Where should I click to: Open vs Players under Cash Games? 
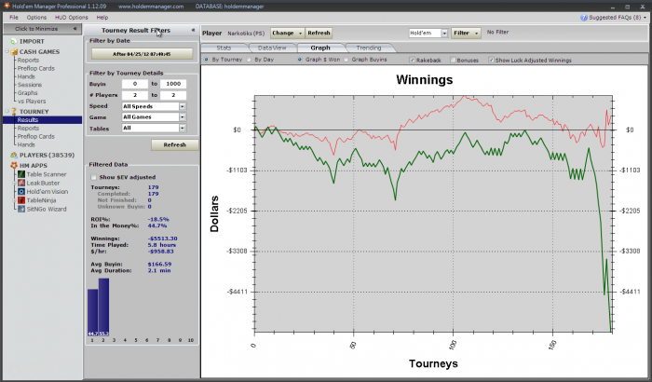click(32, 102)
